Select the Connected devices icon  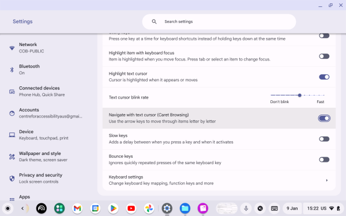coord(12,92)
